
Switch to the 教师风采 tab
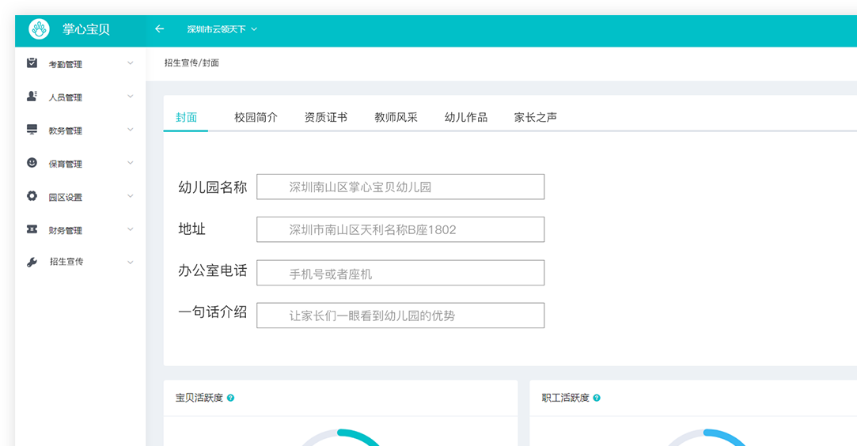point(396,117)
